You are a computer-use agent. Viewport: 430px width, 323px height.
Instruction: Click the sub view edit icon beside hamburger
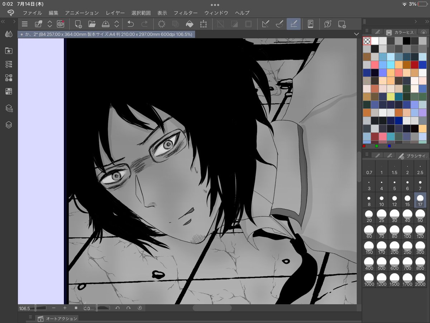coord(38,24)
